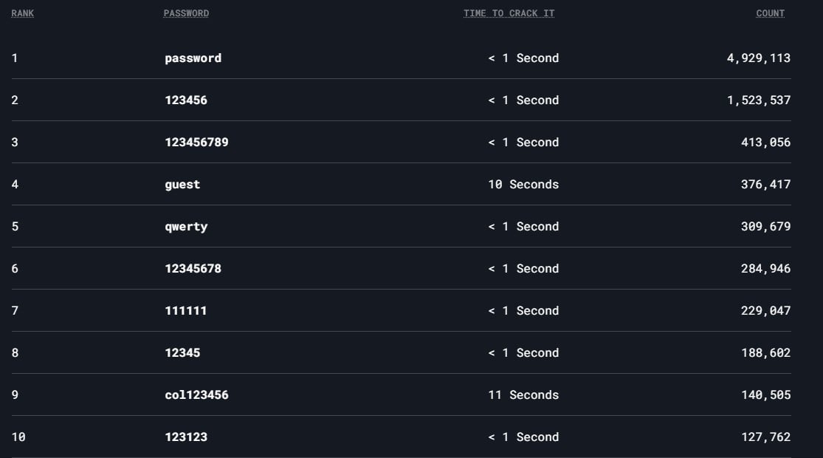Click the '11 Seconds' crack time cell
Screen dimensions: 823x458
pos(523,394)
